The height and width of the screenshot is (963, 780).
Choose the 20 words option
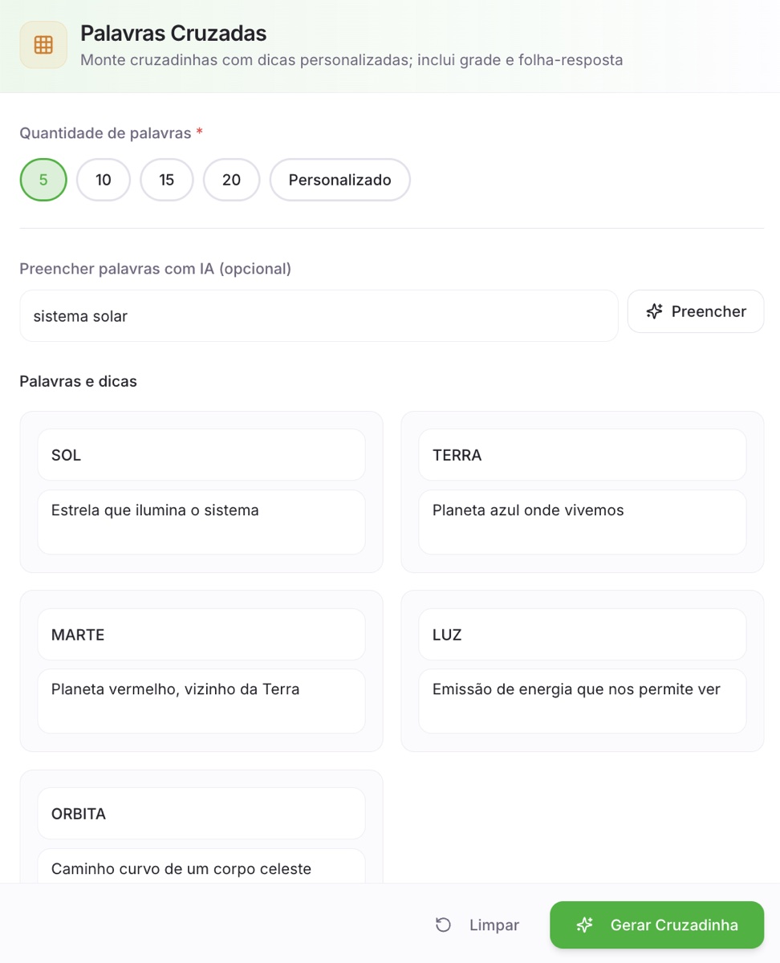[232, 180]
